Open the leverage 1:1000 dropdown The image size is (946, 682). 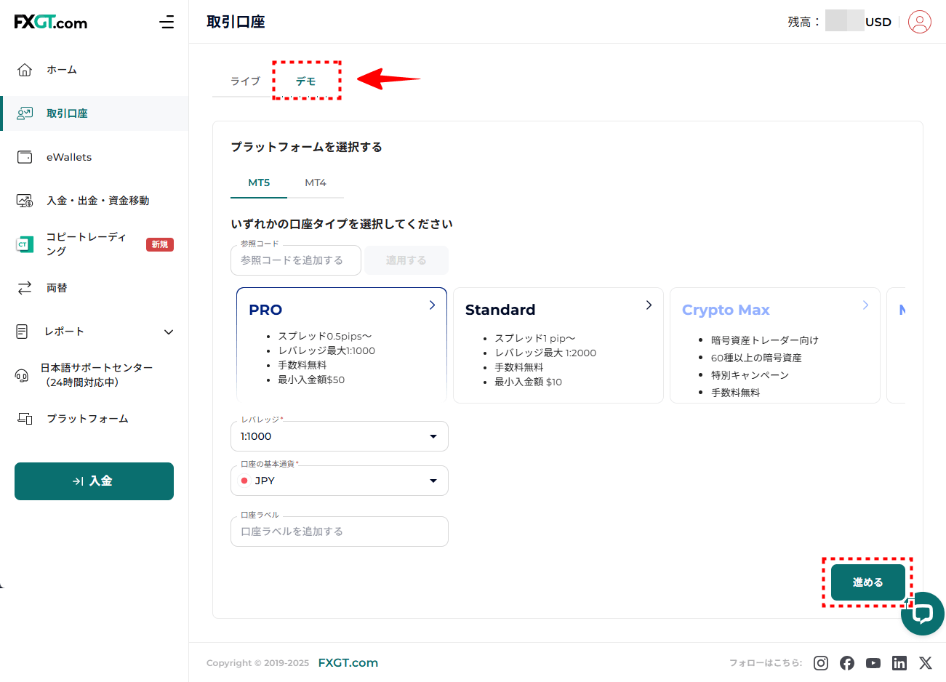[339, 436]
